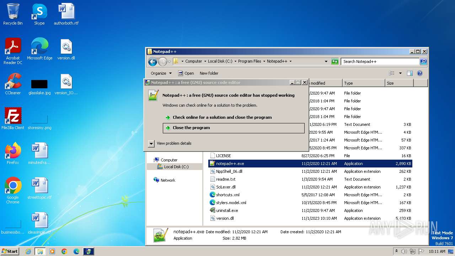Select the shortcuts.xml file
The image size is (455, 256).
click(227, 195)
